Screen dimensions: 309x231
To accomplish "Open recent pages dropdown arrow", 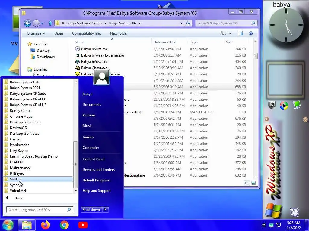I will pos(42,23).
